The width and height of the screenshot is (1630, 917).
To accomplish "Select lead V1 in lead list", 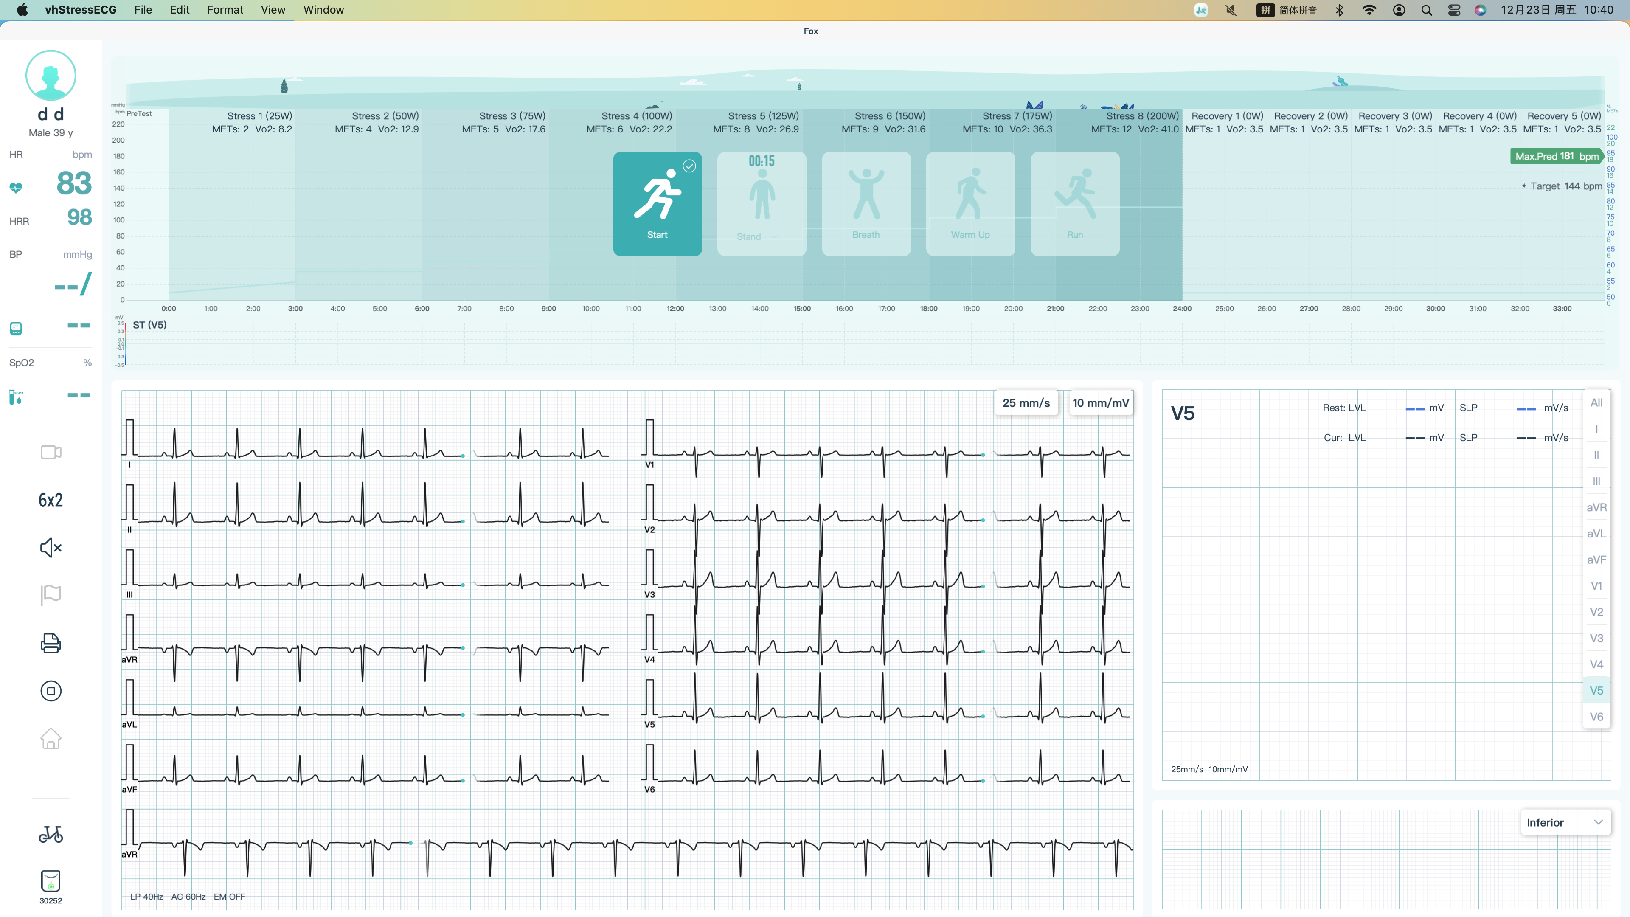I will click(1596, 586).
